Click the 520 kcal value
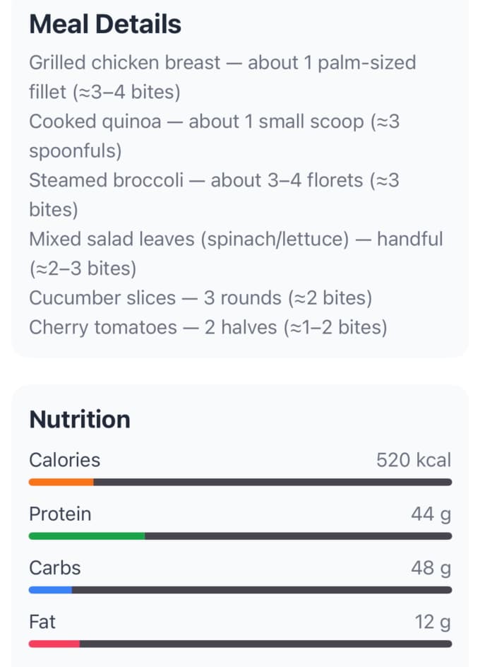 coord(413,460)
